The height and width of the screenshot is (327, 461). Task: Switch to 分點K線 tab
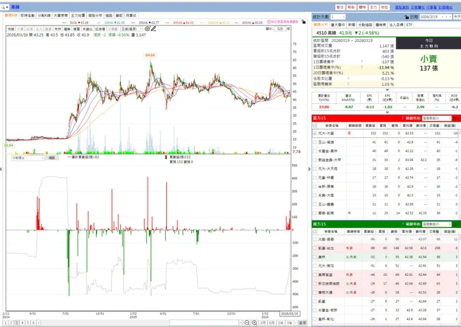(44, 16)
